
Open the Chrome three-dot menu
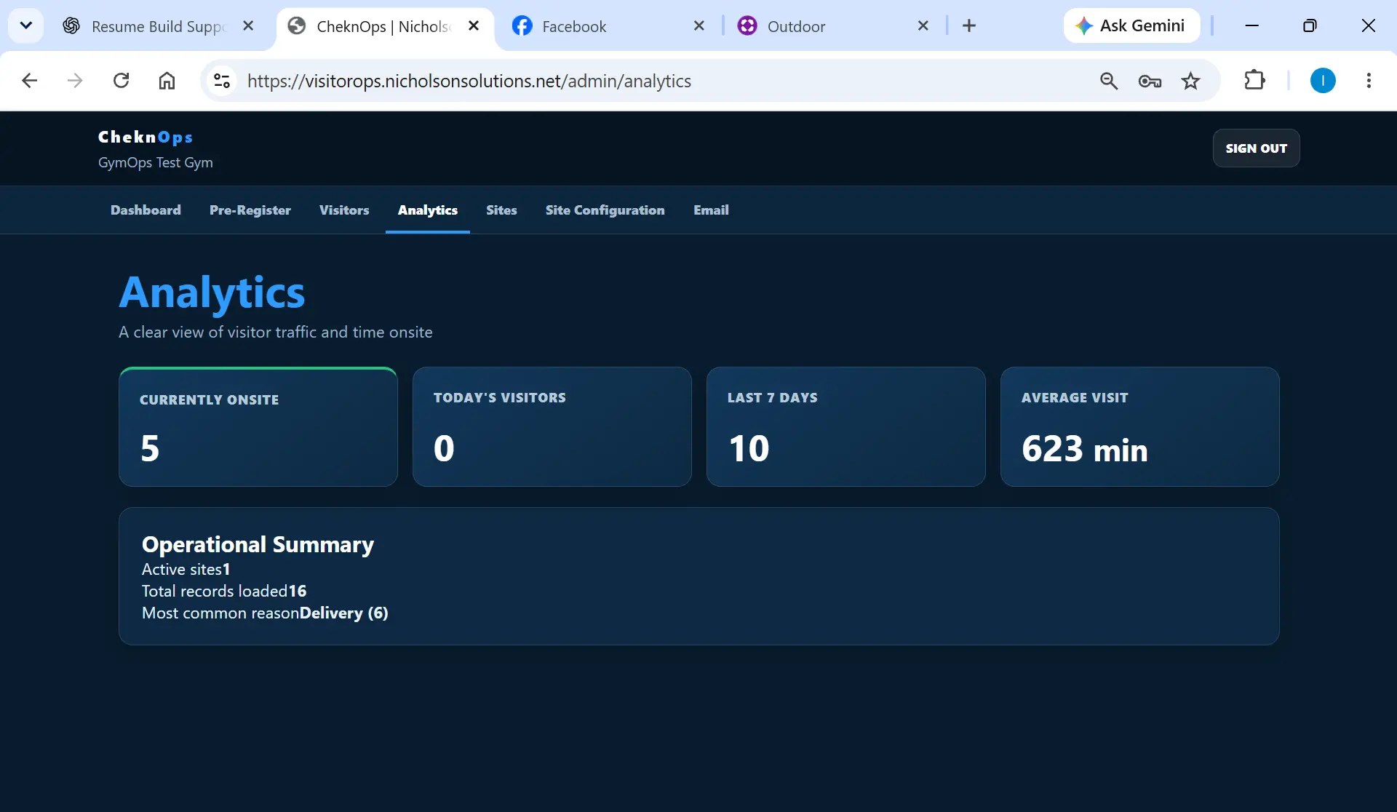coord(1369,81)
